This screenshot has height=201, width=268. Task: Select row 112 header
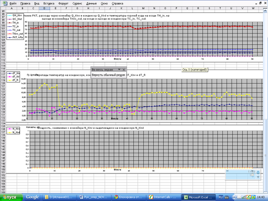pos(3,60)
